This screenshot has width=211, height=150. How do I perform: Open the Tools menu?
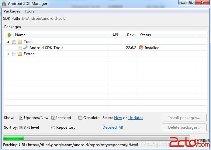coord(29,11)
